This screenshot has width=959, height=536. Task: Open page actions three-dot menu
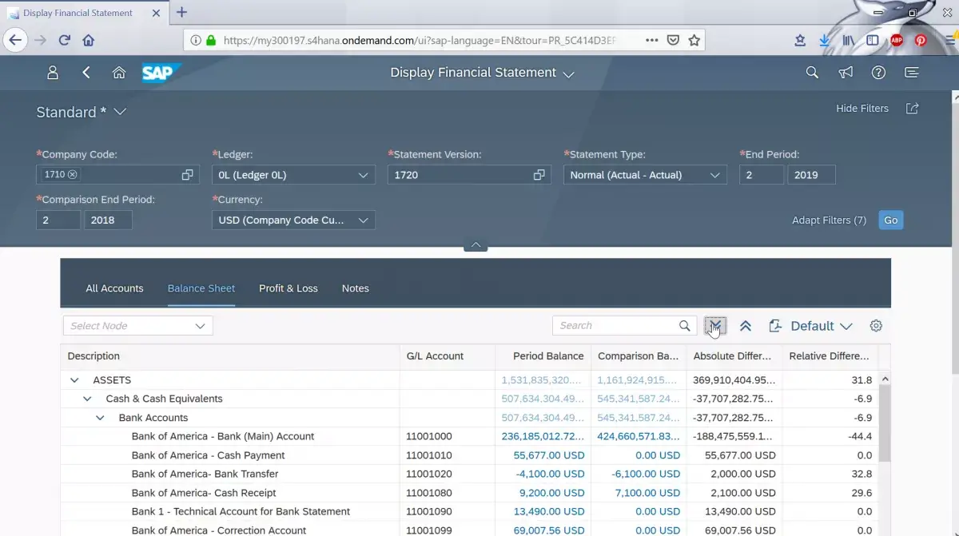pyautogui.click(x=651, y=40)
